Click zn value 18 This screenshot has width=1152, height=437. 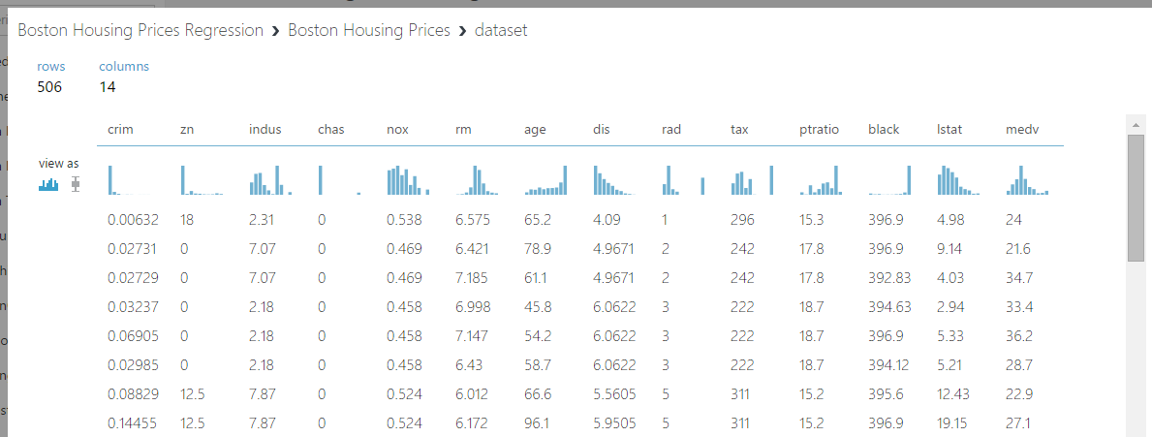pos(187,220)
